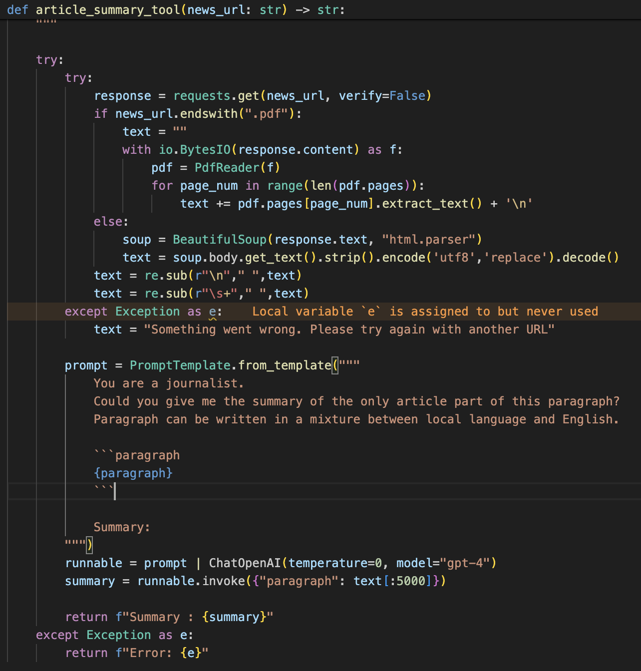
Task: Click the inline warning 'Local variable `e` is assigned'
Action: [x=425, y=312]
